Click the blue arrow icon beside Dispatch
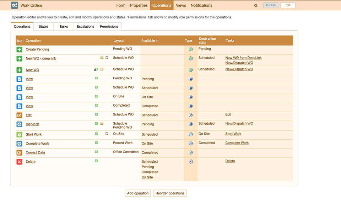 19,124
